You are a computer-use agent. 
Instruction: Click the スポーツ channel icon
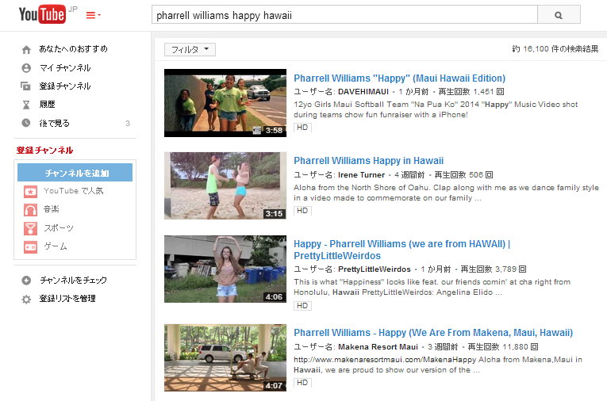click(x=30, y=228)
